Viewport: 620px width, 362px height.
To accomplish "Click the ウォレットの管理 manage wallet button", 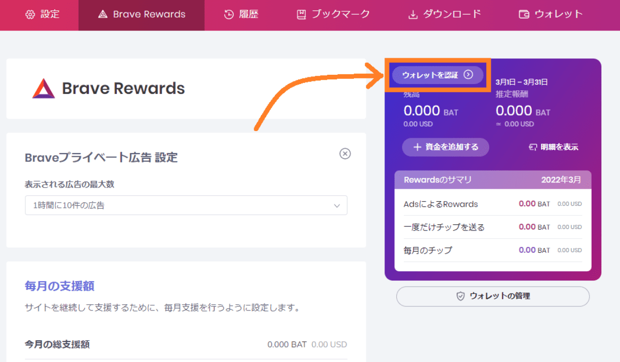I will click(493, 296).
